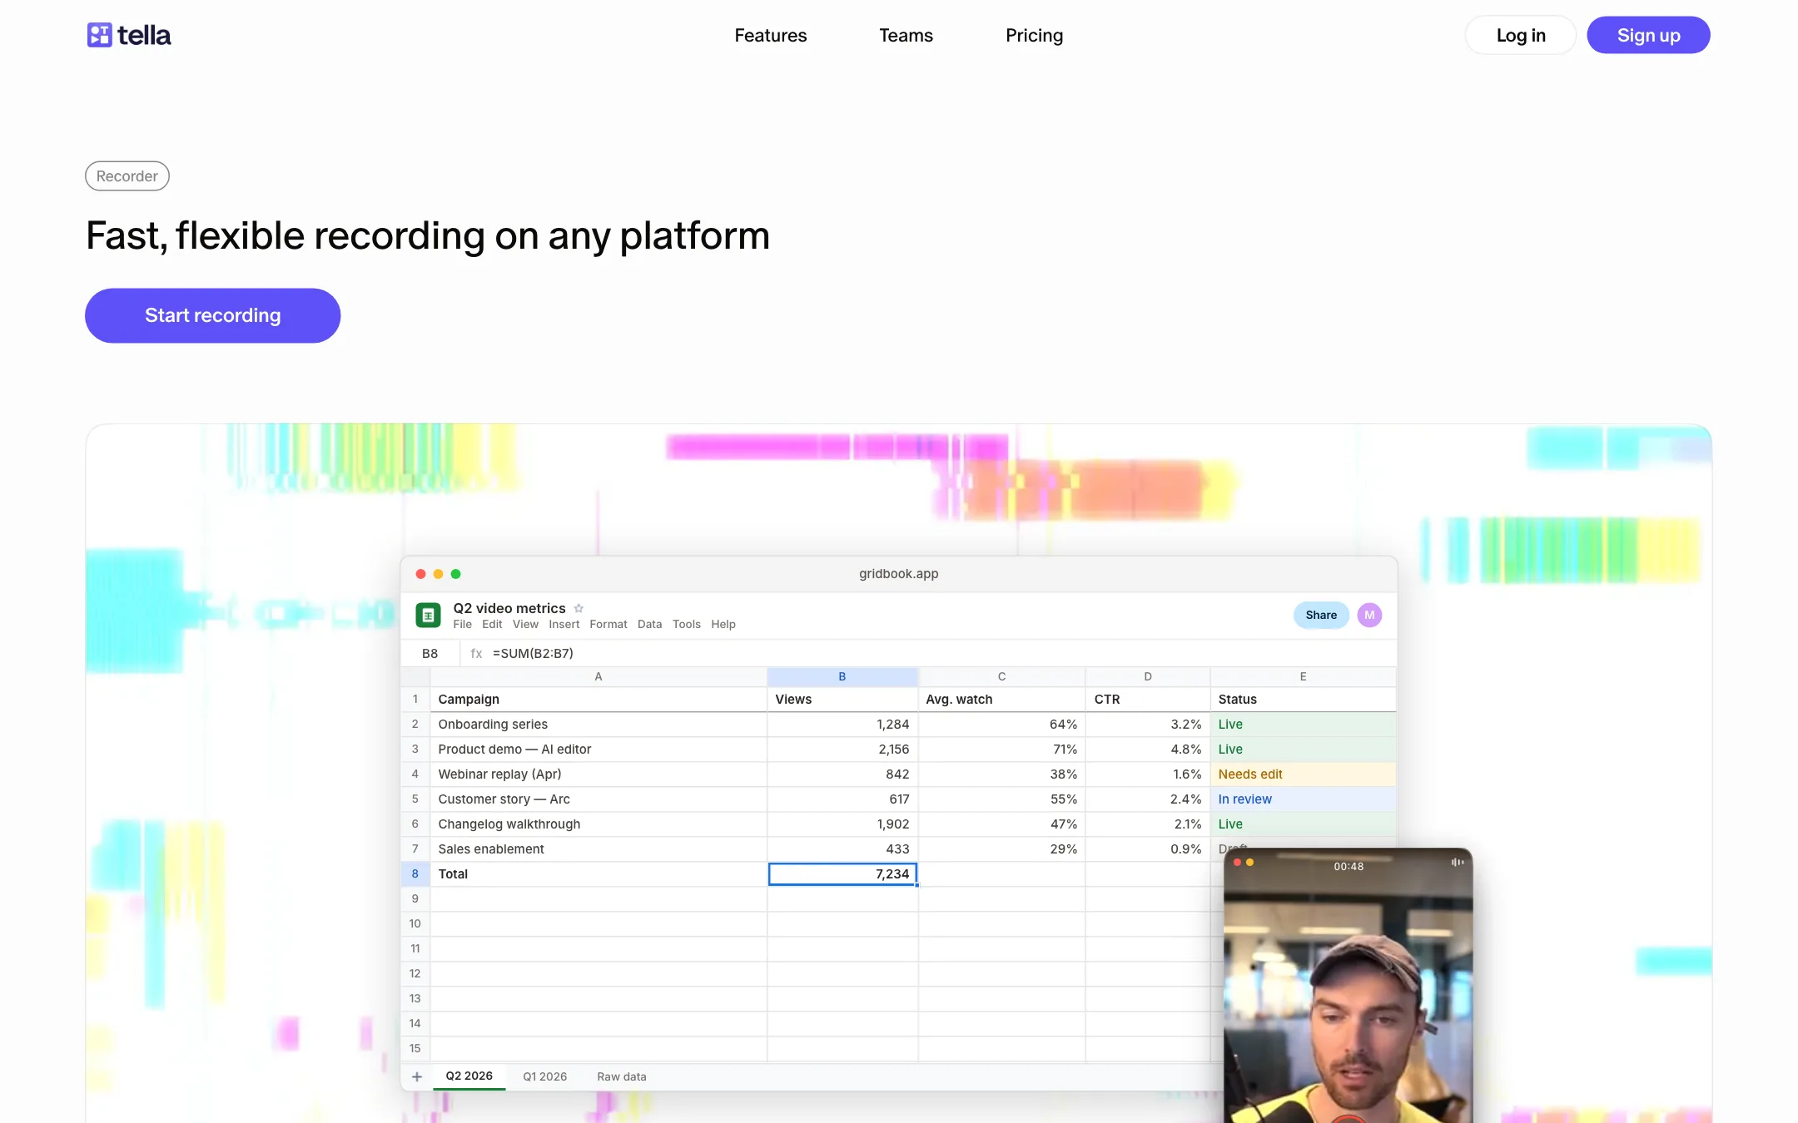
Task: Open the Teams nav link
Action: pos(906,35)
